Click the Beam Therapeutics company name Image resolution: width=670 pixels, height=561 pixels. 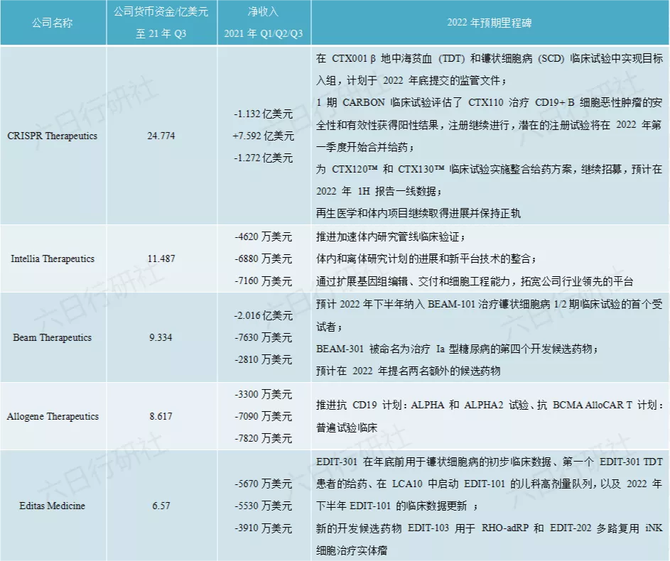click(x=52, y=337)
